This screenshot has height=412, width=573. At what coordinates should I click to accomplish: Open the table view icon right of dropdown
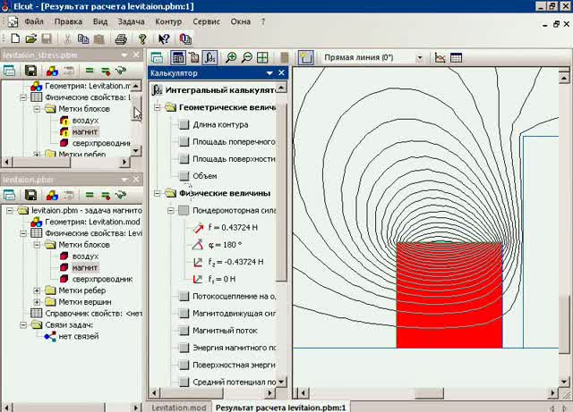[457, 58]
